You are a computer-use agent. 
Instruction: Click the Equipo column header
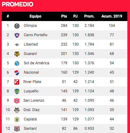pyautogui.click(x=35, y=16)
